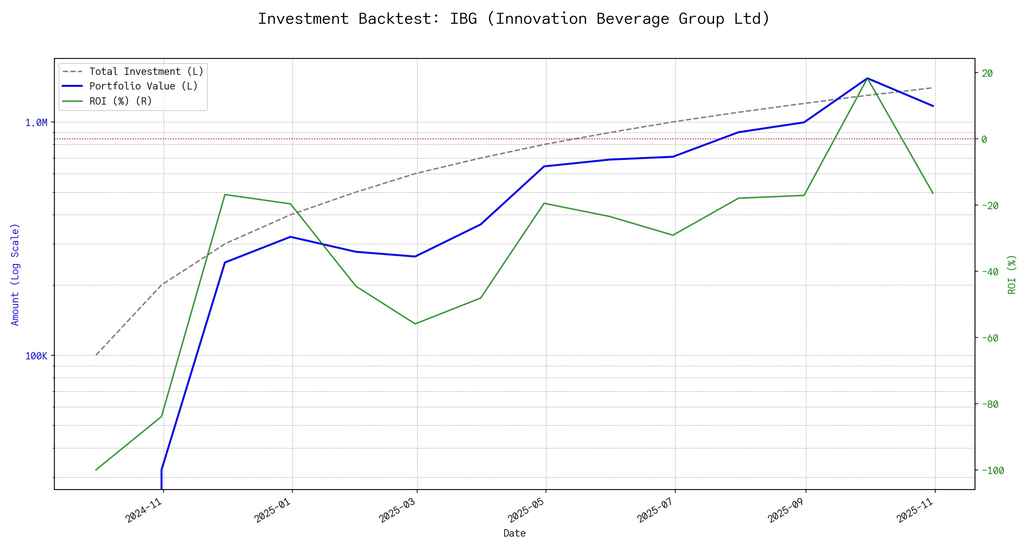Click the green ROI (%) right axis title

[x=1012, y=274]
